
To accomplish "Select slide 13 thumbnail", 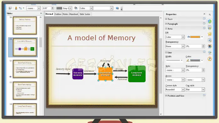I will pos(25,91).
